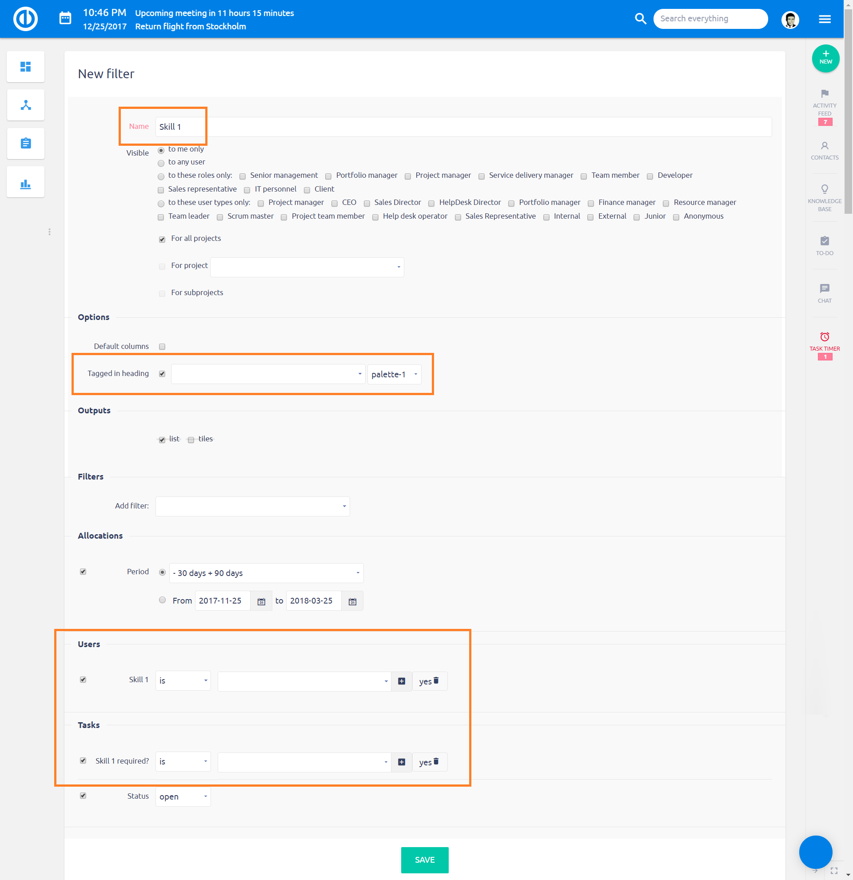The width and height of the screenshot is (853, 880).
Task: Select the "to any user" radio button
Action: 161,163
